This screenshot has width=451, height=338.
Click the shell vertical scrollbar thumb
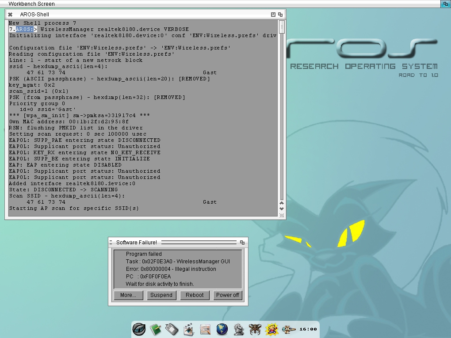click(282, 27)
